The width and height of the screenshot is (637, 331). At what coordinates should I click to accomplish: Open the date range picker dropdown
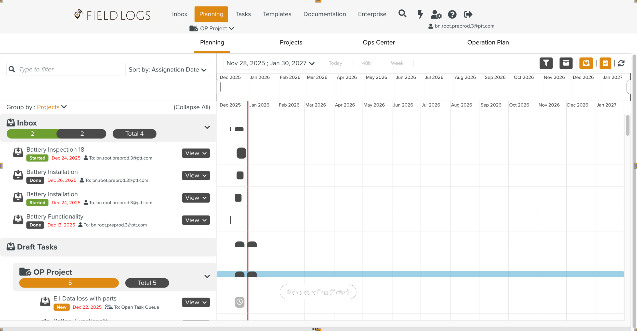click(x=270, y=63)
